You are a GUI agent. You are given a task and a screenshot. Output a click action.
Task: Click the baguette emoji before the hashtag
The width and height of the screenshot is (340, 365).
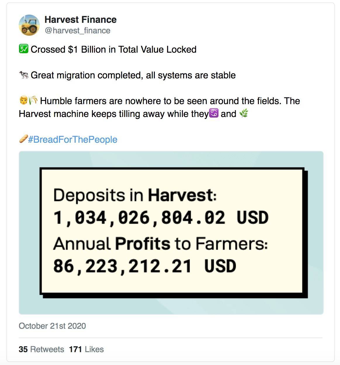point(23,139)
